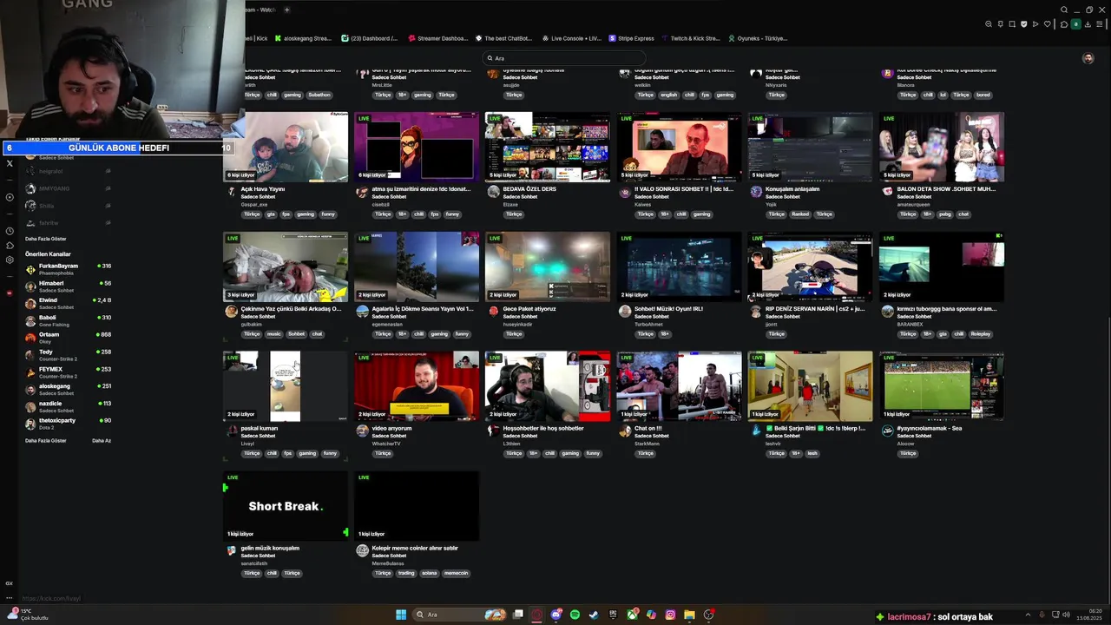This screenshot has height=625, width=1111.
Task: Open new browser tab with plus icon
Action: [x=286, y=10]
